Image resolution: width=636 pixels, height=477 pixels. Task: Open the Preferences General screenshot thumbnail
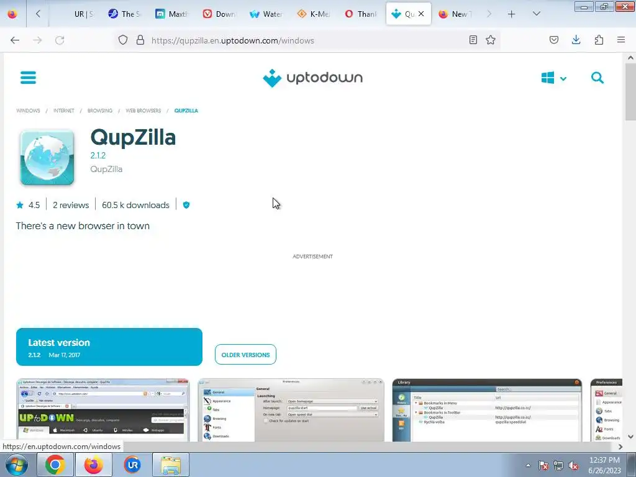tap(291, 410)
